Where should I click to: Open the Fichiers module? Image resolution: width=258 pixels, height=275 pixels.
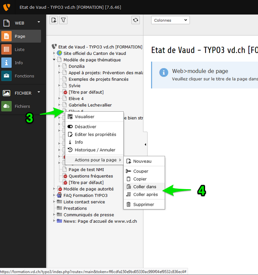click(21, 106)
